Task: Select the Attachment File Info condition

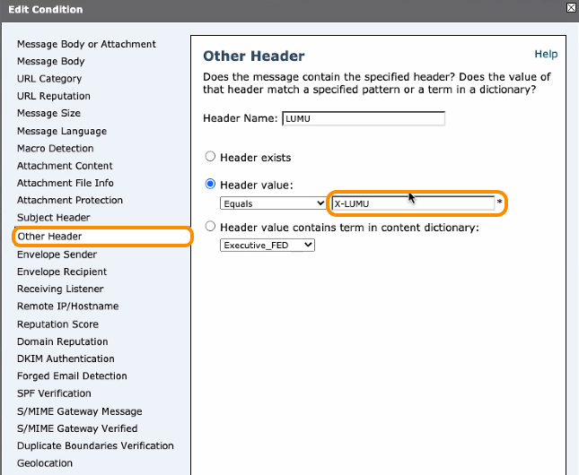Action: (x=65, y=183)
